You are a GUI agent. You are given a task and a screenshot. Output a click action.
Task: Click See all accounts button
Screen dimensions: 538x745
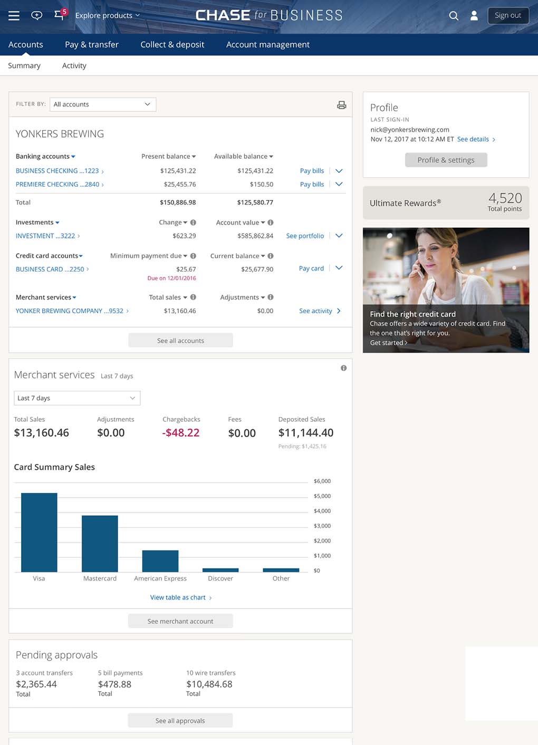tap(180, 341)
